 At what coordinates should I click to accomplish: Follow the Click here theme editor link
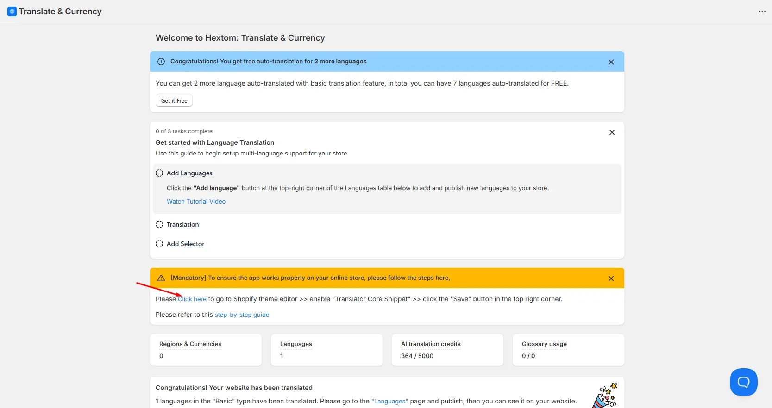192,299
